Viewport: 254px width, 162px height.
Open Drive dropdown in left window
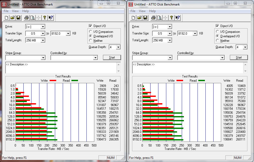(x=43, y=27)
